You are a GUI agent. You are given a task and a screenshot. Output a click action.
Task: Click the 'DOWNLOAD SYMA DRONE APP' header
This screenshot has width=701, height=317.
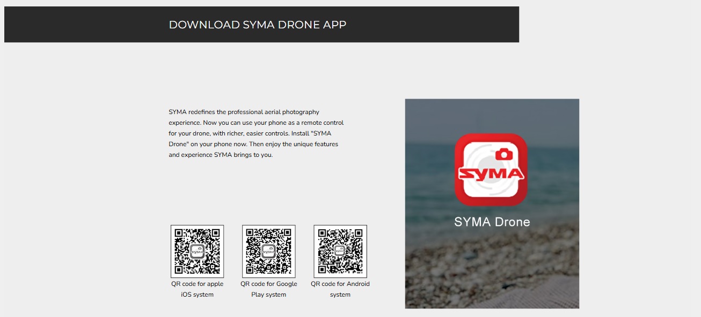pyautogui.click(x=258, y=25)
